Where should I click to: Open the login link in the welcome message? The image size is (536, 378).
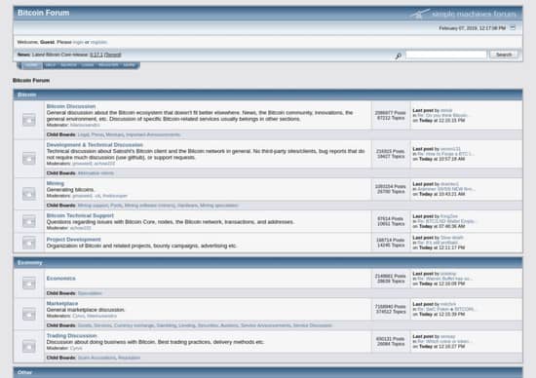pyautogui.click(x=78, y=42)
